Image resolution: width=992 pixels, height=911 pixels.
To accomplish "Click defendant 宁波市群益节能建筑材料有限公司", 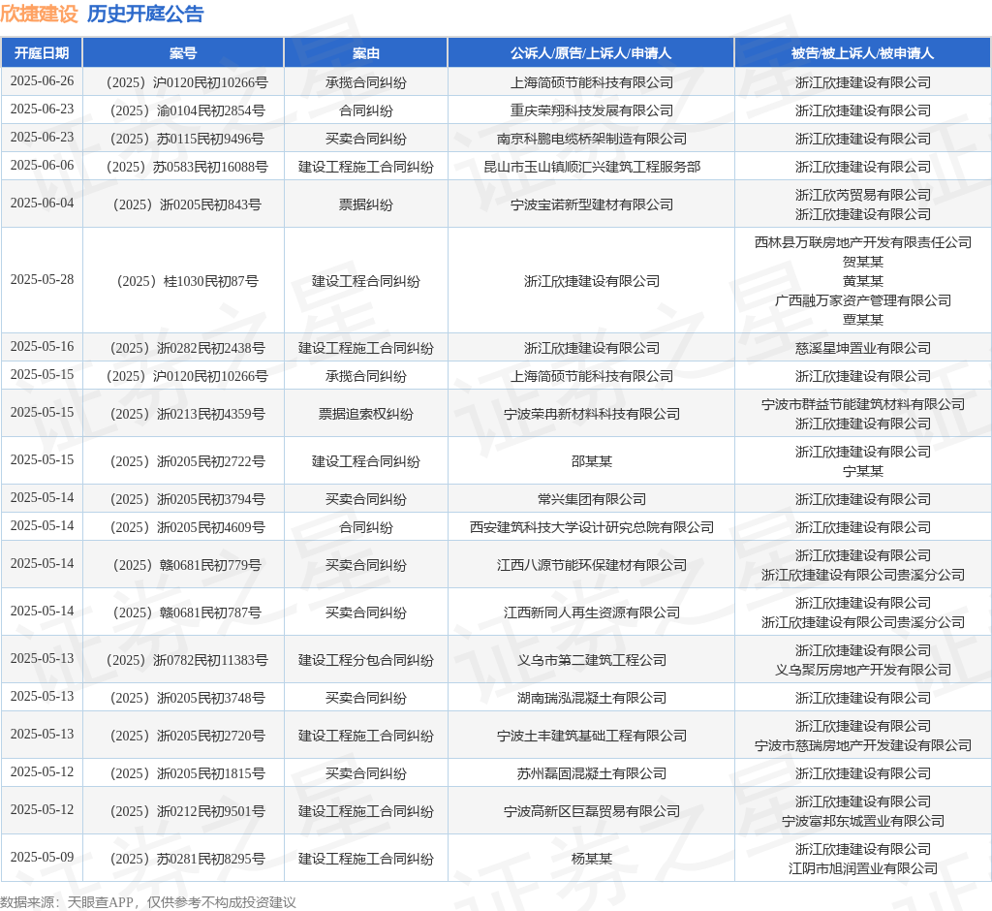I will tap(863, 404).
